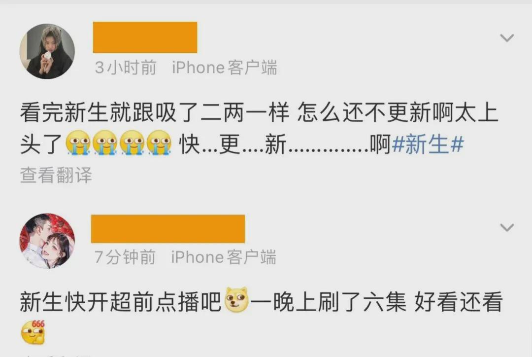Open the #新生# hashtag topic
This screenshot has height=357, width=532.
click(428, 144)
